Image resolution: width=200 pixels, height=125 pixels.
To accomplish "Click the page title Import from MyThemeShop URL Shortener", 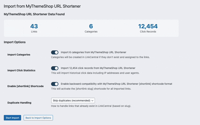I will (42, 5).
